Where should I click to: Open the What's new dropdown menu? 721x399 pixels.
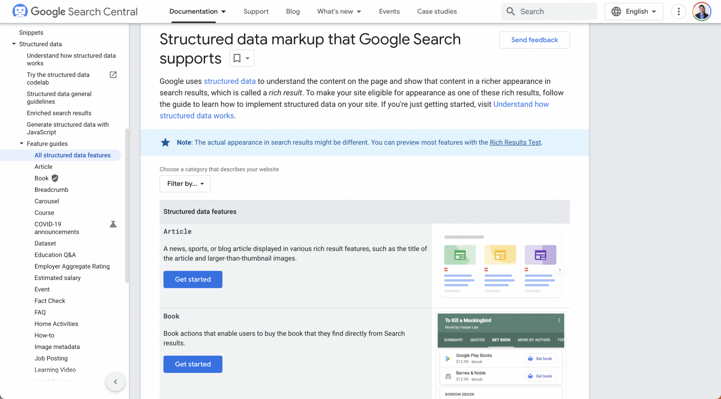point(339,11)
